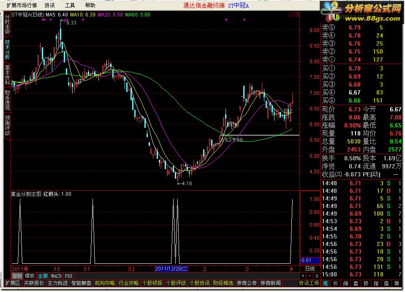Click the MA60: 5.86 label
Screen dimensions: 405x292
(x=138, y=15)
